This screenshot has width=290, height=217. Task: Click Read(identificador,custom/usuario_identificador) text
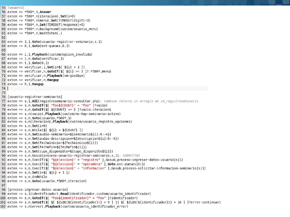(106, 194)
